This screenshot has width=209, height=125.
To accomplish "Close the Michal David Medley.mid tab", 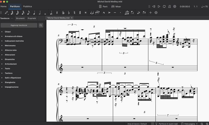I will 72,18.
